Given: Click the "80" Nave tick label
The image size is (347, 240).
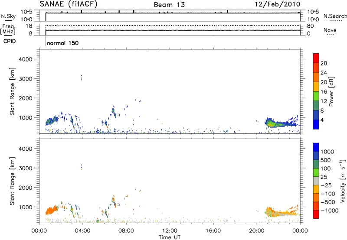Looking at the screenshot, I should click(310, 26).
